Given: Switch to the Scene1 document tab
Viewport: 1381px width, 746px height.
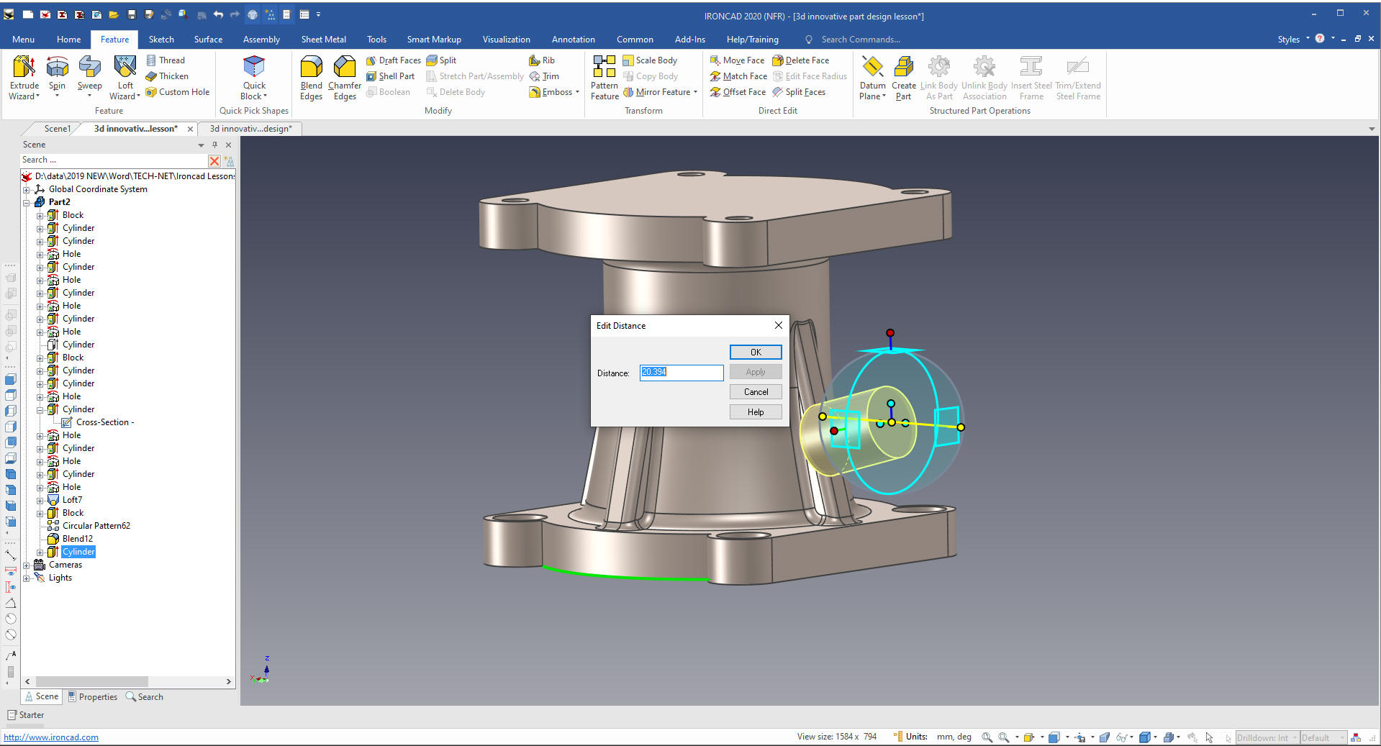Looking at the screenshot, I should coord(57,129).
